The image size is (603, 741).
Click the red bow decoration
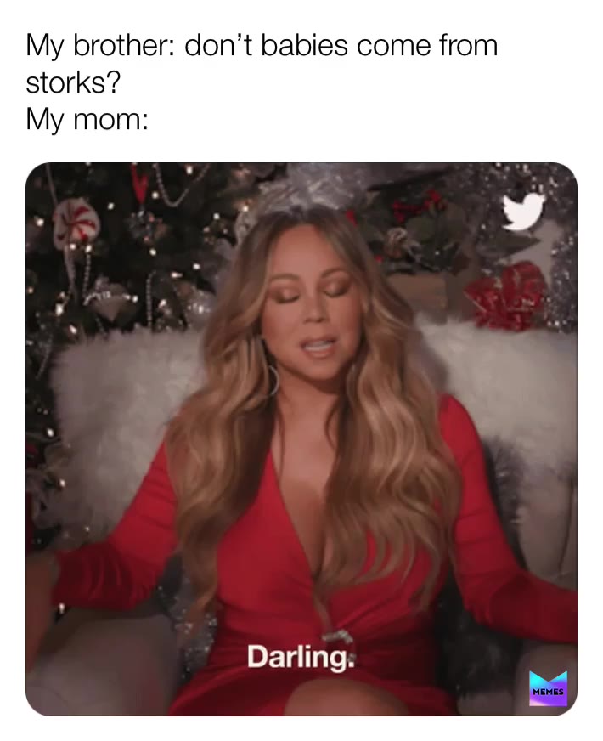505,296
